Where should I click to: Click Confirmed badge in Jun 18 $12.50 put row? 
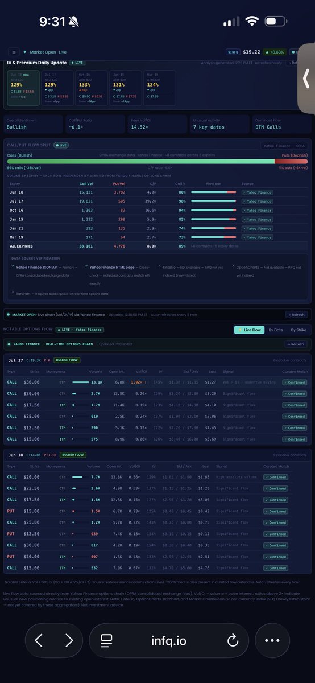pyautogui.click(x=276, y=534)
